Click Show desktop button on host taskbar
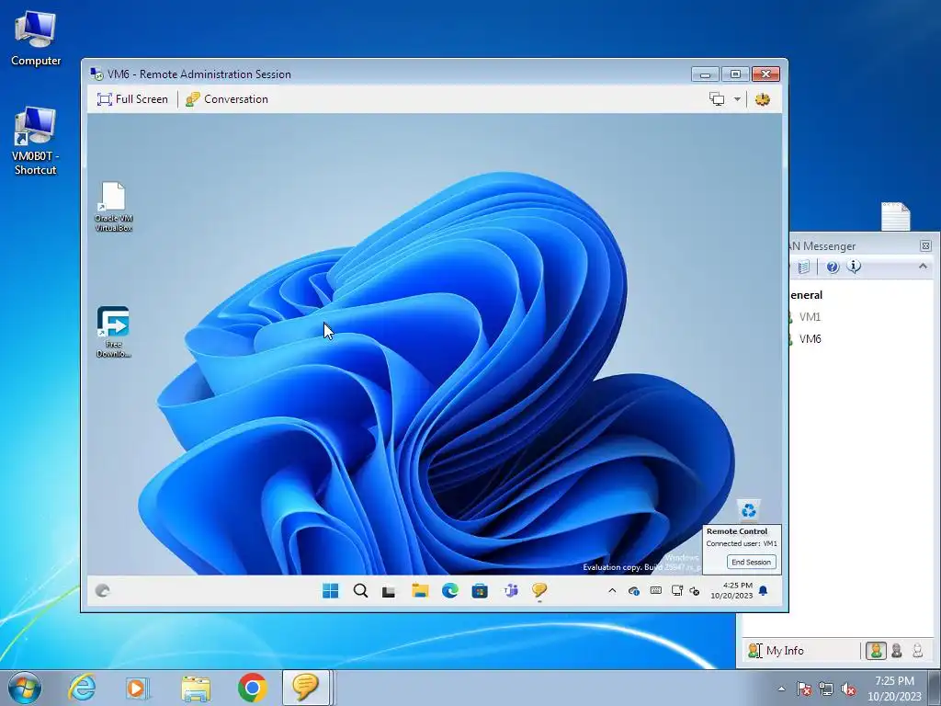Image resolution: width=941 pixels, height=706 pixels. 935,688
